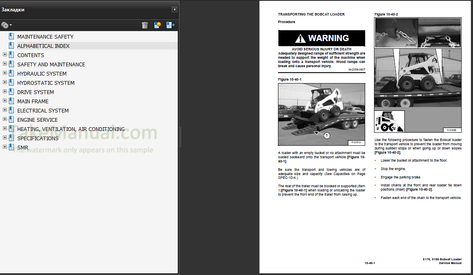The image size is (473, 275).
Task: Click the bookmark icon beside MAINTENANCE SAFETY
Action: (x=11, y=37)
